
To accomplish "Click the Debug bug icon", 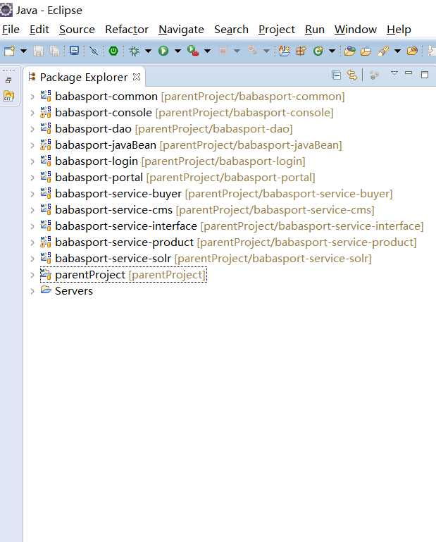I will (134, 51).
